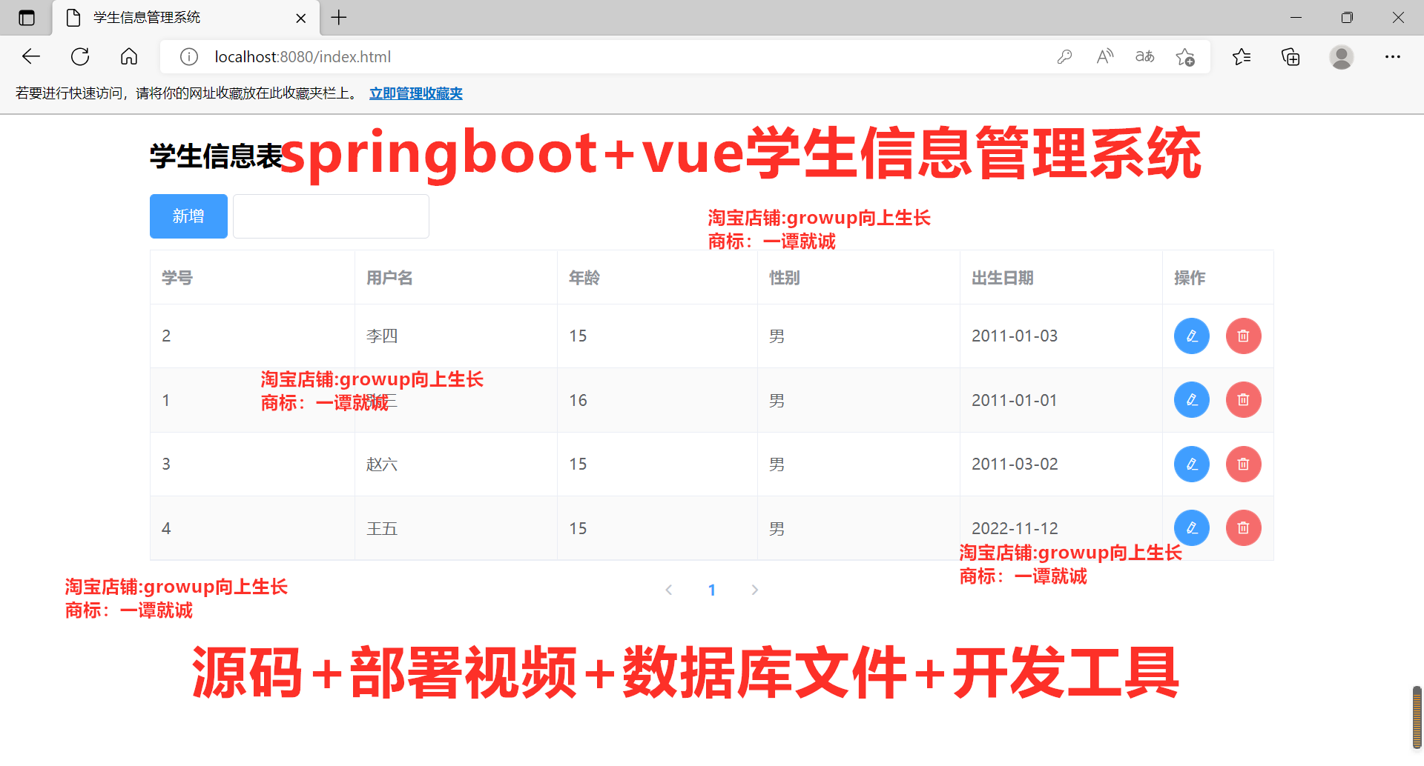
Task: Close the 学生信息管理系统 tab
Action: [301, 18]
